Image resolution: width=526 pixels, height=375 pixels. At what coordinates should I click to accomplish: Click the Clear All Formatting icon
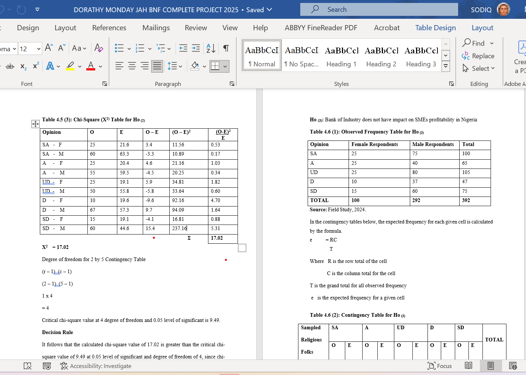pyautogui.click(x=98, y=48)
